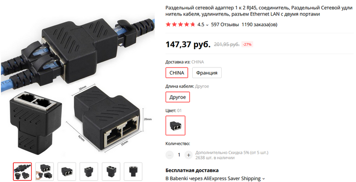View third thumbnail of front-facing adapter
This screenshot has width=356, height=182.
coord(67,172)
